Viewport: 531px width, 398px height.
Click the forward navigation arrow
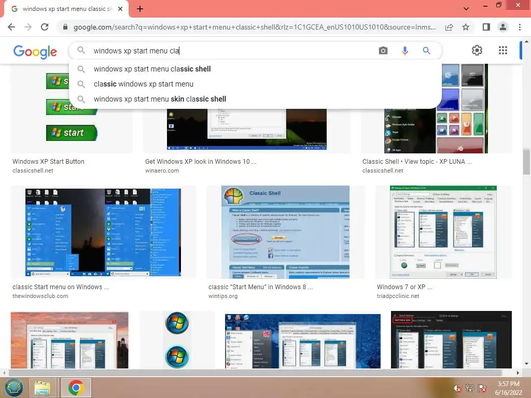[x=28, y=27]
